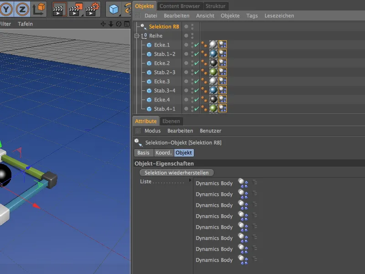The image size is (365, 274).
Task: Toggle Stab.3-4 enabled checkmark
Action: 197,90
